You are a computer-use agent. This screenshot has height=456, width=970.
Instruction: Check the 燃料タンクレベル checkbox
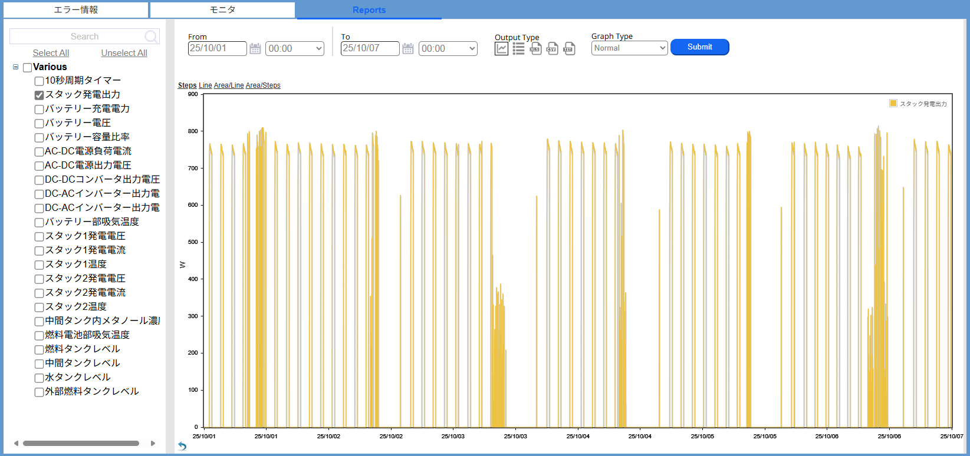point(40,349)
